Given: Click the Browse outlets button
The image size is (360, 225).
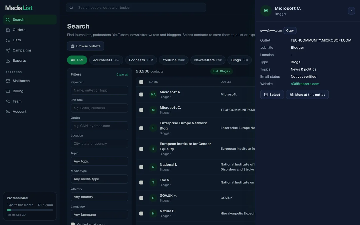Looking at the screenshot, I should tap(85, 46).
